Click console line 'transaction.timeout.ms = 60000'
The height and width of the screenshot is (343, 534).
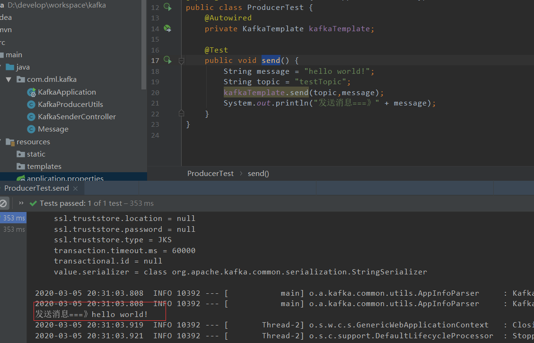(125, 250)
